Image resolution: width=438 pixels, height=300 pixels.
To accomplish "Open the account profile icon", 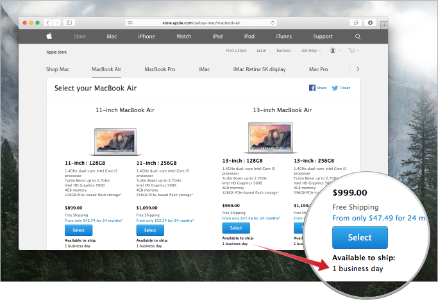I will click(x=333, y=50).
